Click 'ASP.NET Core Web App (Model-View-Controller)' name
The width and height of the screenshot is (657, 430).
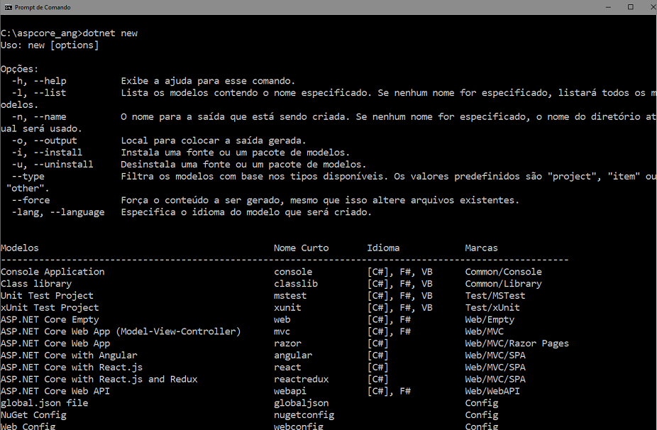click(x=121, y=331)
